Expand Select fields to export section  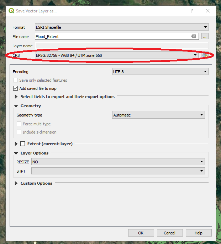pyautogui.click(x=16, y=97)
